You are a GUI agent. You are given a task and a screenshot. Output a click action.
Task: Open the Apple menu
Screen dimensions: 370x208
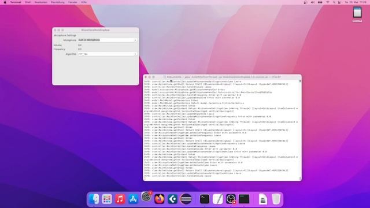[x=5, y=2]
